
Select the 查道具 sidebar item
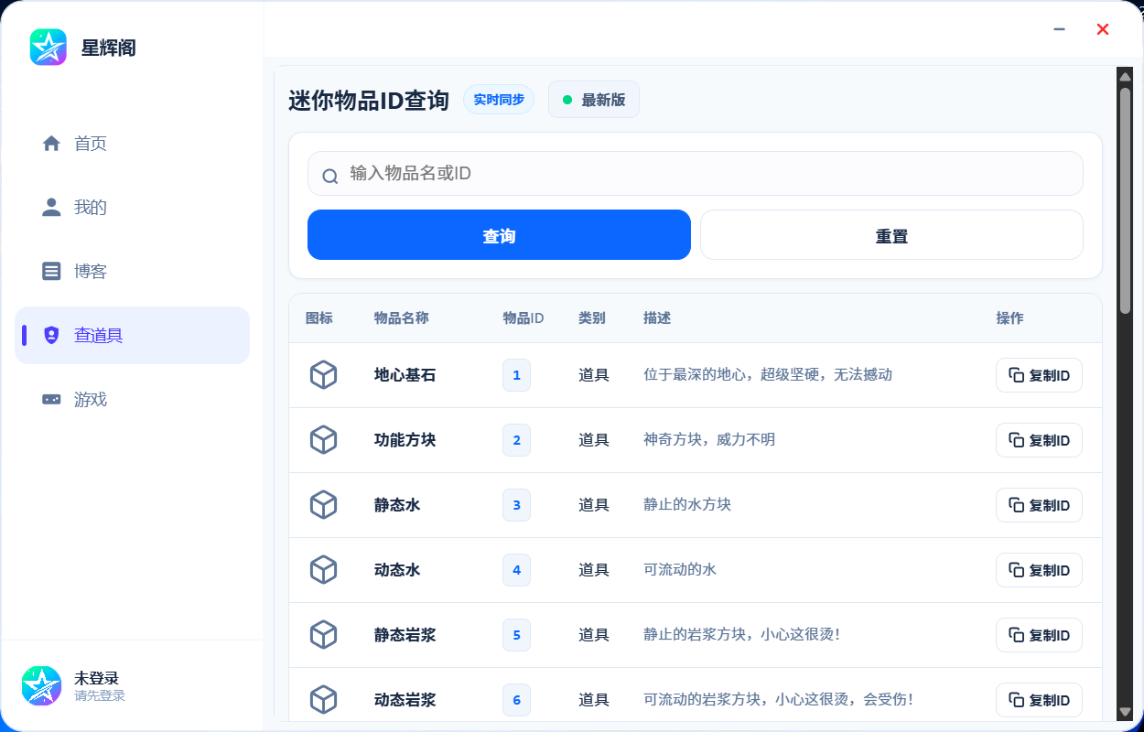coord(132,336)
